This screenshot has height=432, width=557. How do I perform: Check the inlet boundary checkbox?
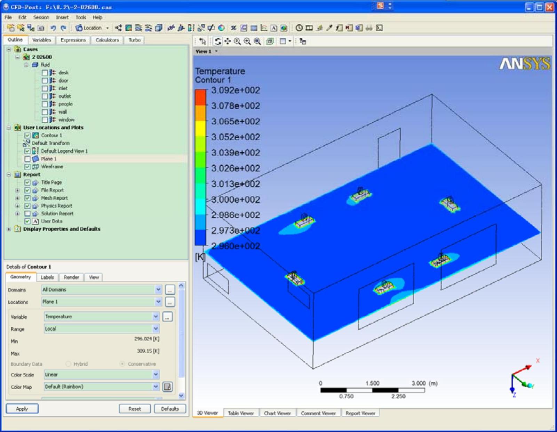pyautogui.click(x=45, y=88)
